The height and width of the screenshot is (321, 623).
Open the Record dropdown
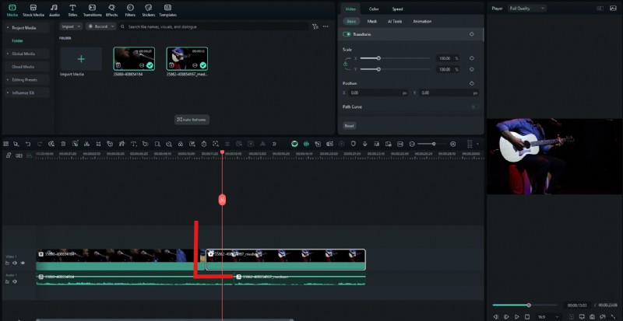pos(100,26)
